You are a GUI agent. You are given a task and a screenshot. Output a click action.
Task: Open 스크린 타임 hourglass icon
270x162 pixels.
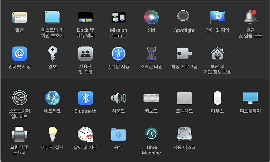[151, 53]
